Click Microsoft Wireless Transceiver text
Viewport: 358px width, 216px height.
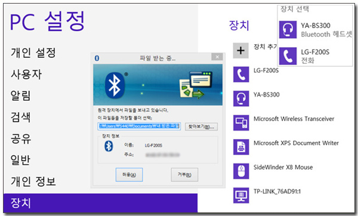coord(294,119)
